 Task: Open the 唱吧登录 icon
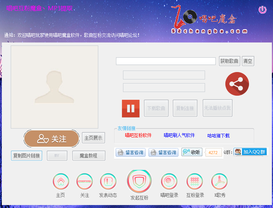pos(169,181)
